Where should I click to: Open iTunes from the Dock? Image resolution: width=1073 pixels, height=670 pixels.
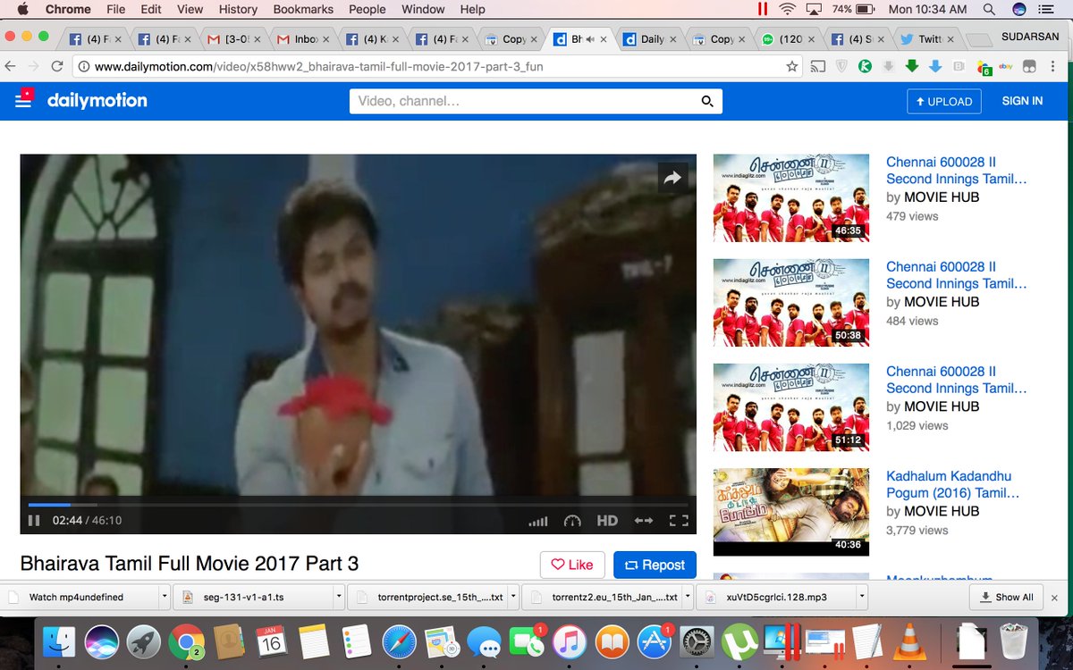(x=569, y=641)
